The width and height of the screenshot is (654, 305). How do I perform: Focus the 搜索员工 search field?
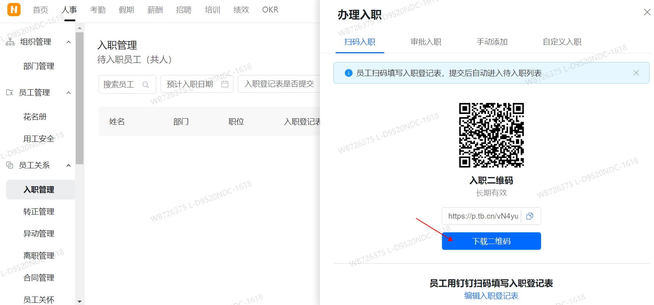click(x=120, y=85)
